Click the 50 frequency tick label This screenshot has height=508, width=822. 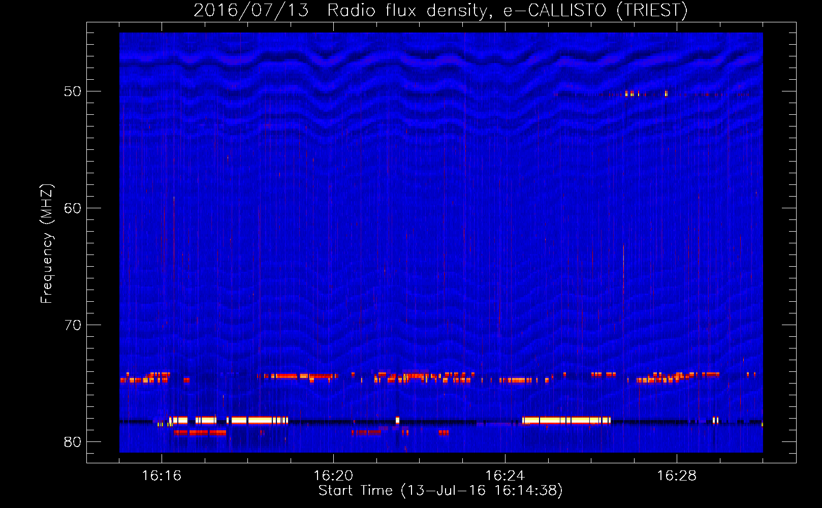point(73,91)
